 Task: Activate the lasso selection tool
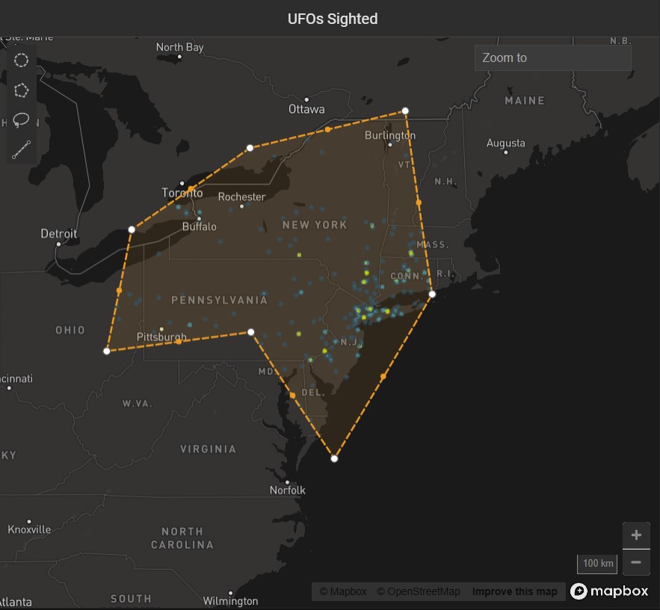[x=22, y=119]
